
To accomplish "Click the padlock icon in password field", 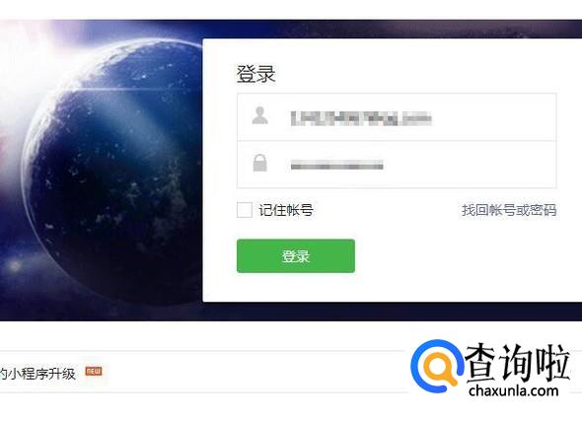I will coord(259,163).
